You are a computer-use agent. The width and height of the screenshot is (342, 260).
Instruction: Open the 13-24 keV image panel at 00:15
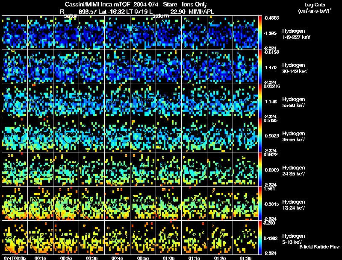pyautogui.click(x=40, y=204)
